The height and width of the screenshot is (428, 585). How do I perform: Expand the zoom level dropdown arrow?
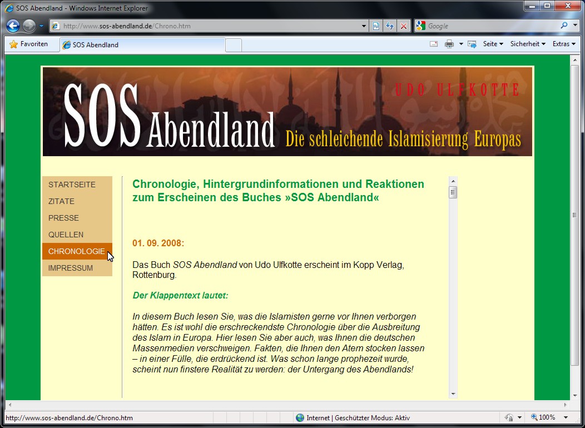pyautogui.click(x=566, y=417)
